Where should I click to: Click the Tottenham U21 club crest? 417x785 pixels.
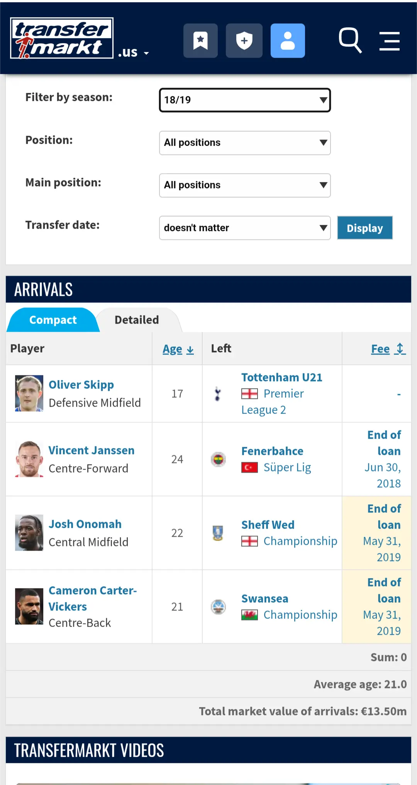pos(218,394)
